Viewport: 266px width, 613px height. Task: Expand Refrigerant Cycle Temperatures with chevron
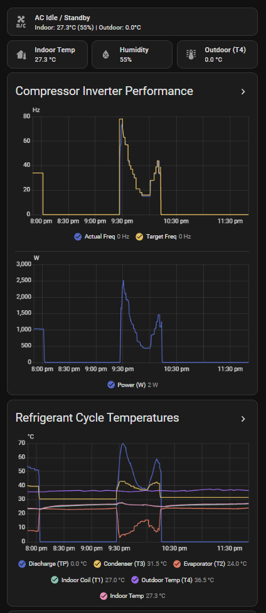click(243, 419)
